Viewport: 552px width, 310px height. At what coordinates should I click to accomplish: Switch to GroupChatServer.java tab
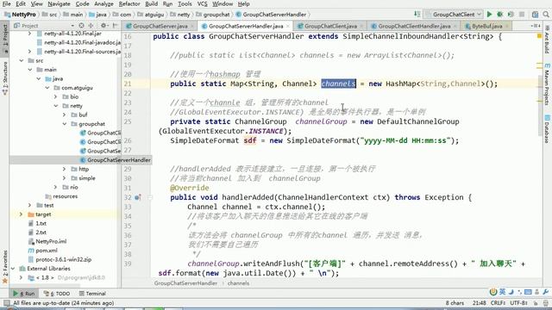[x=160, y=26]
